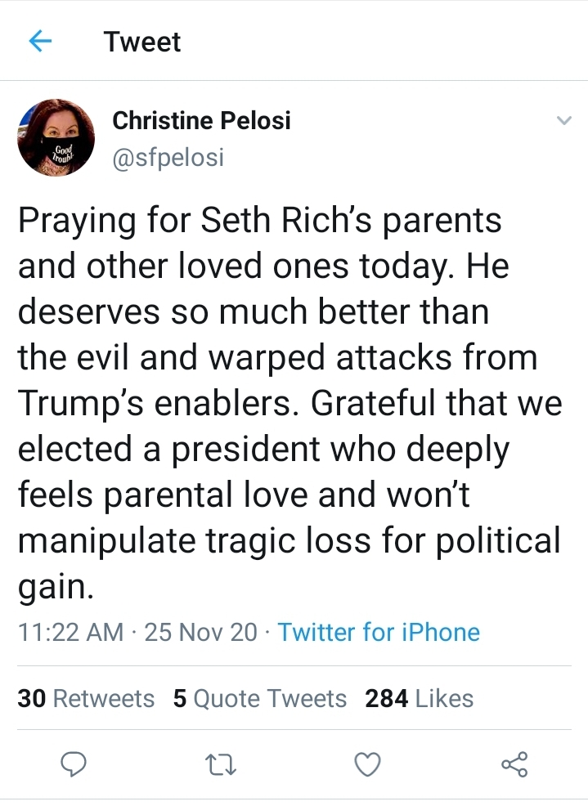588x806 pixels.
Task: Like the tweet with the heart icon
Action: tap(368, 763)
